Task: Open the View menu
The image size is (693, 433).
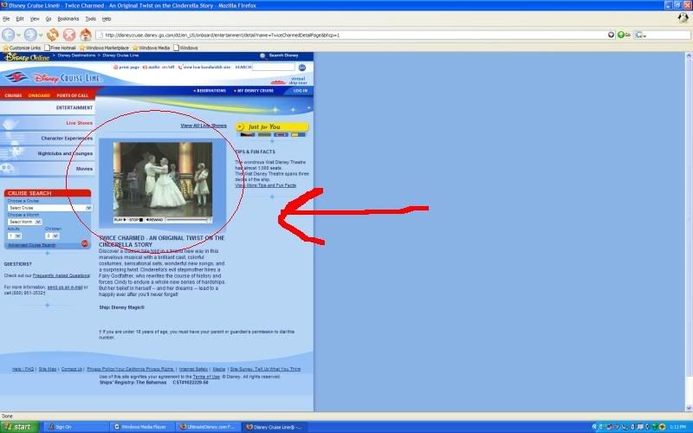Action: point(35,19)
